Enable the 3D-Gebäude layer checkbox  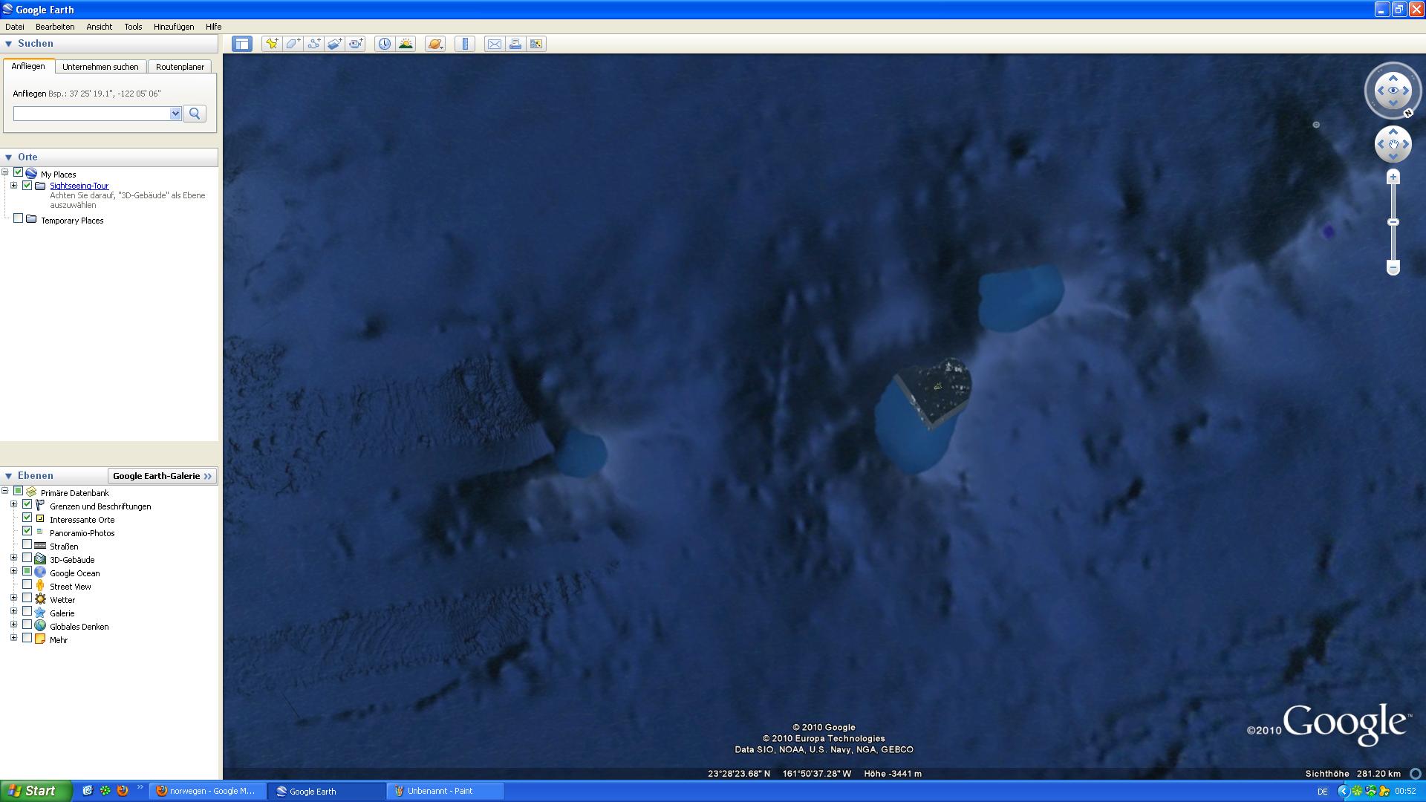coord(27,558)
